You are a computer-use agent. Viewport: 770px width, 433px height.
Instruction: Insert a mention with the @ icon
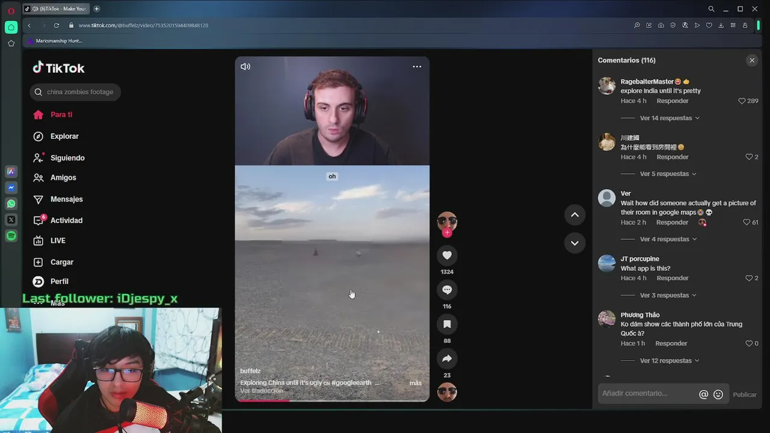pyautogui.click(x=703, y=395)
